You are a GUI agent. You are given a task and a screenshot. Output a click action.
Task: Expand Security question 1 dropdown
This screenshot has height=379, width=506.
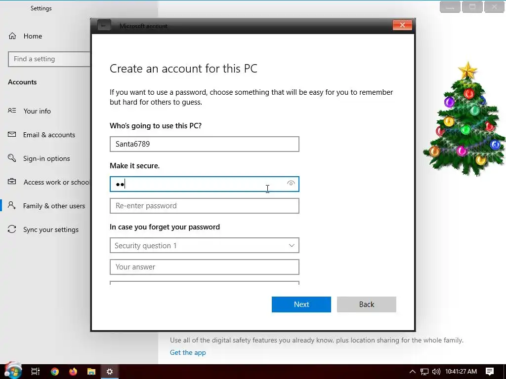click(204, 245)
